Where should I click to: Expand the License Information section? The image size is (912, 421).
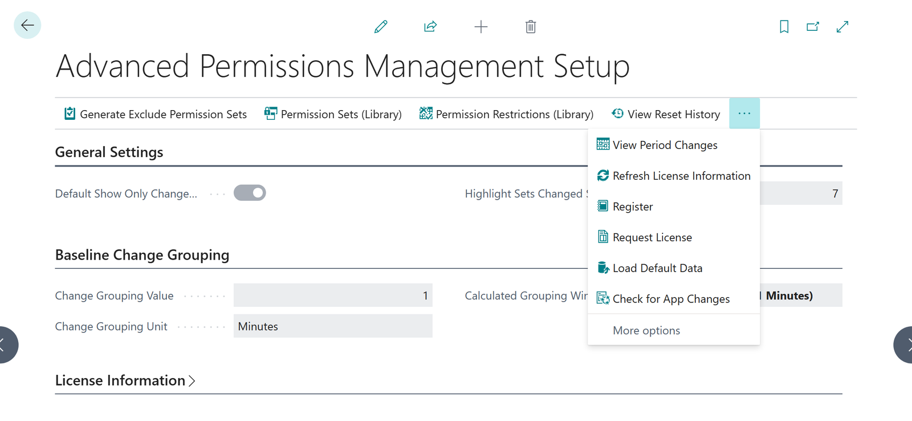(125, 380)
